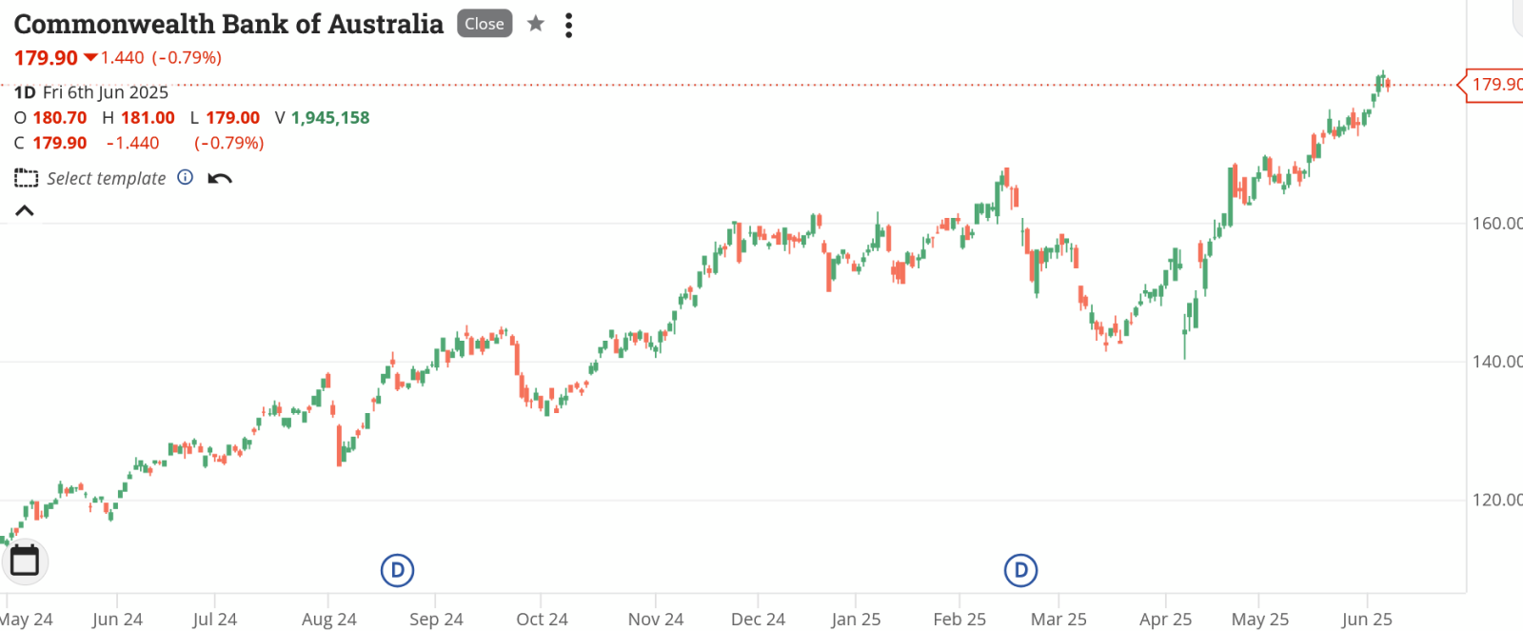Click the Commonwealth Bank of Australia title

(228, 24)
